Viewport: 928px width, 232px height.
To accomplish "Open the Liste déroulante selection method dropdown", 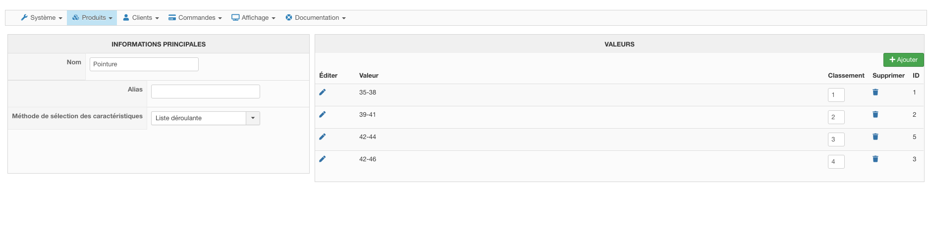I will point(205,118).
